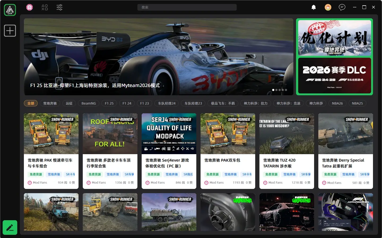The width and height of the screenshot is (382, 238).
Task: Filter by BeamNG category
Action: [89, 103]
